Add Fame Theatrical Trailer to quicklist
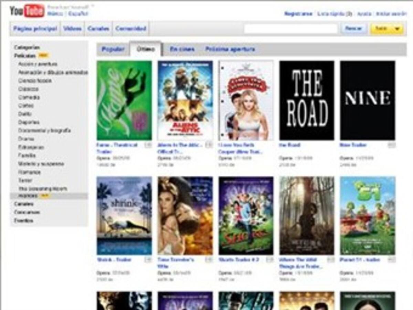 point(148,145)
